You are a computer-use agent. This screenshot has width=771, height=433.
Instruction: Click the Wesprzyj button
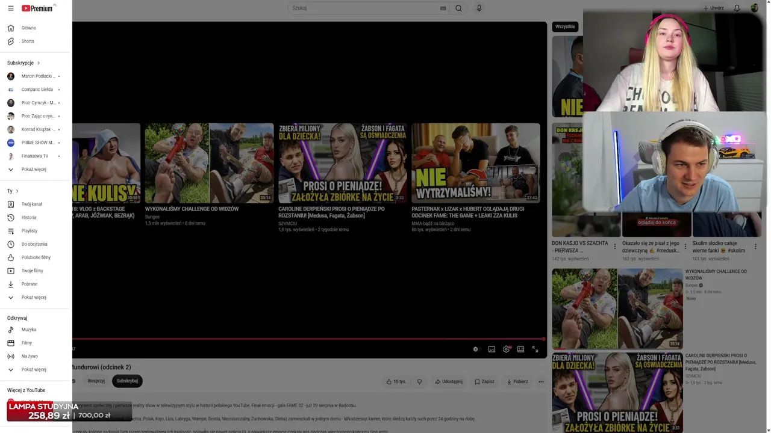[x=96, y=381]
